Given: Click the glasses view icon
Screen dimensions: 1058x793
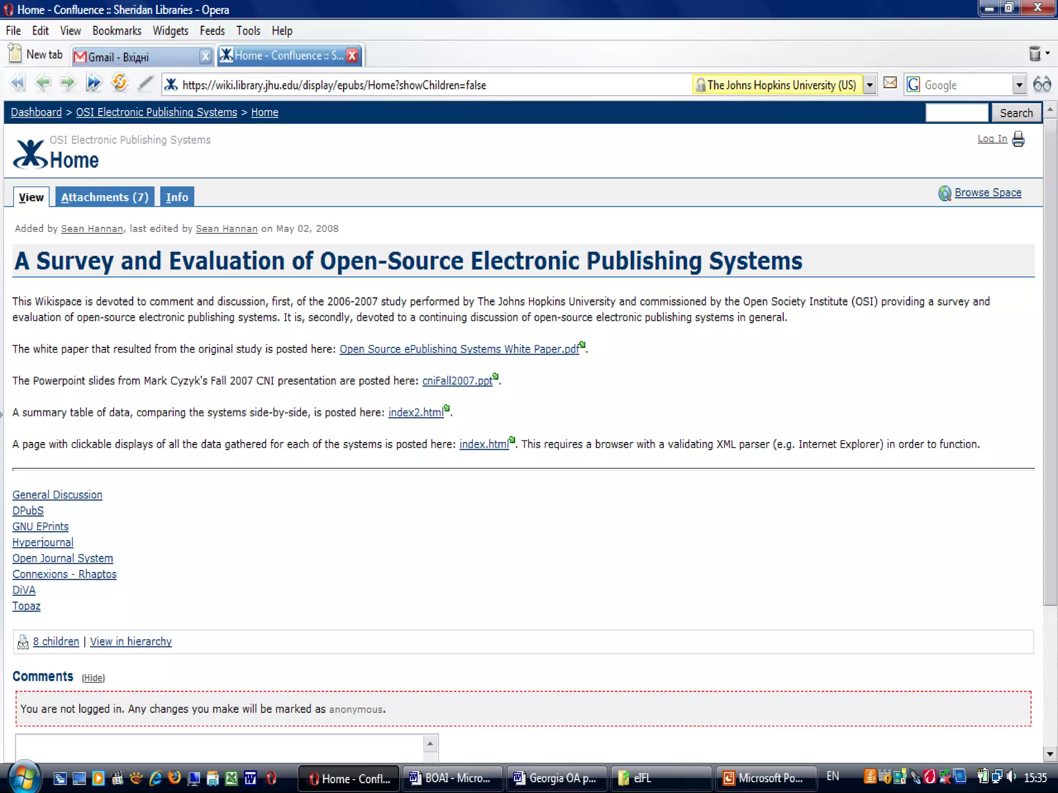Looking at the screenshot, I should coord(1042,84).
